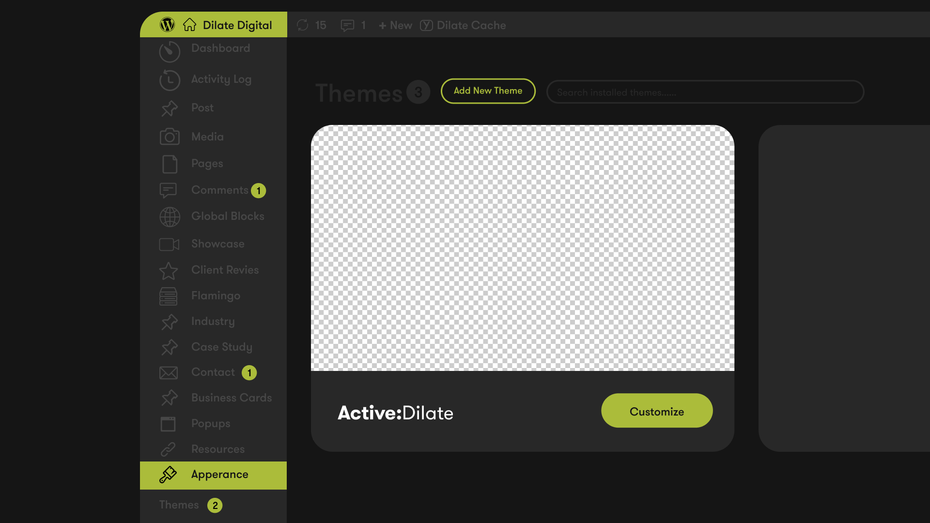This screenshot has height=523, width=930.
Task: Open the Dilate Cache dropdown
Action: click(463, 25)
